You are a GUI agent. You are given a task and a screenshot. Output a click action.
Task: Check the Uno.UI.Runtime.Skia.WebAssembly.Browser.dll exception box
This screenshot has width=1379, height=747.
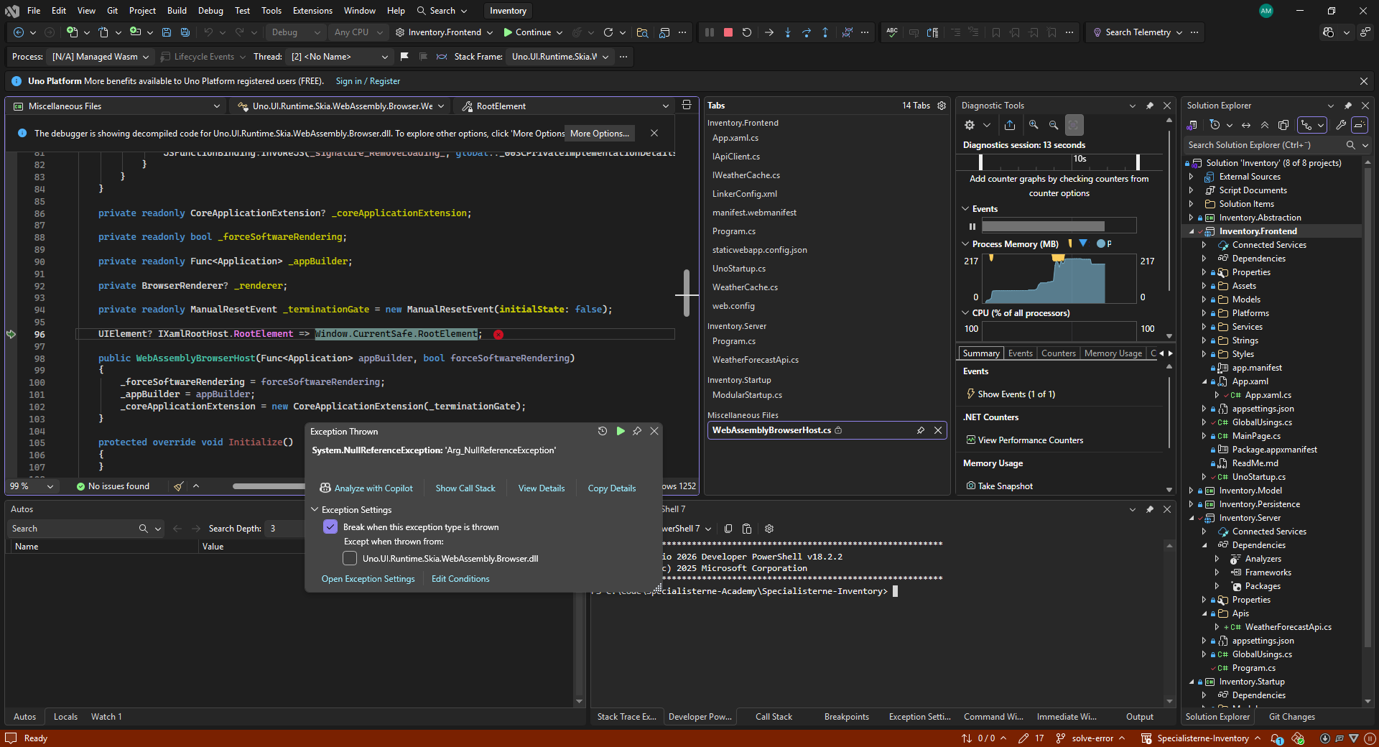coord(350,559)
